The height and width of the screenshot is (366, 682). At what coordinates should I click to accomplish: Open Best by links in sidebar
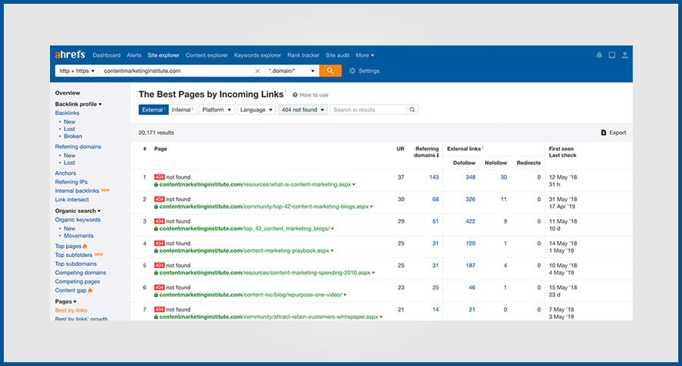(x=71, y=310)
